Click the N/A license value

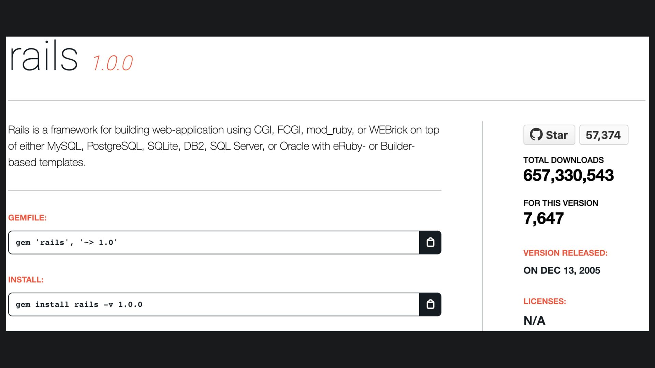535,321
